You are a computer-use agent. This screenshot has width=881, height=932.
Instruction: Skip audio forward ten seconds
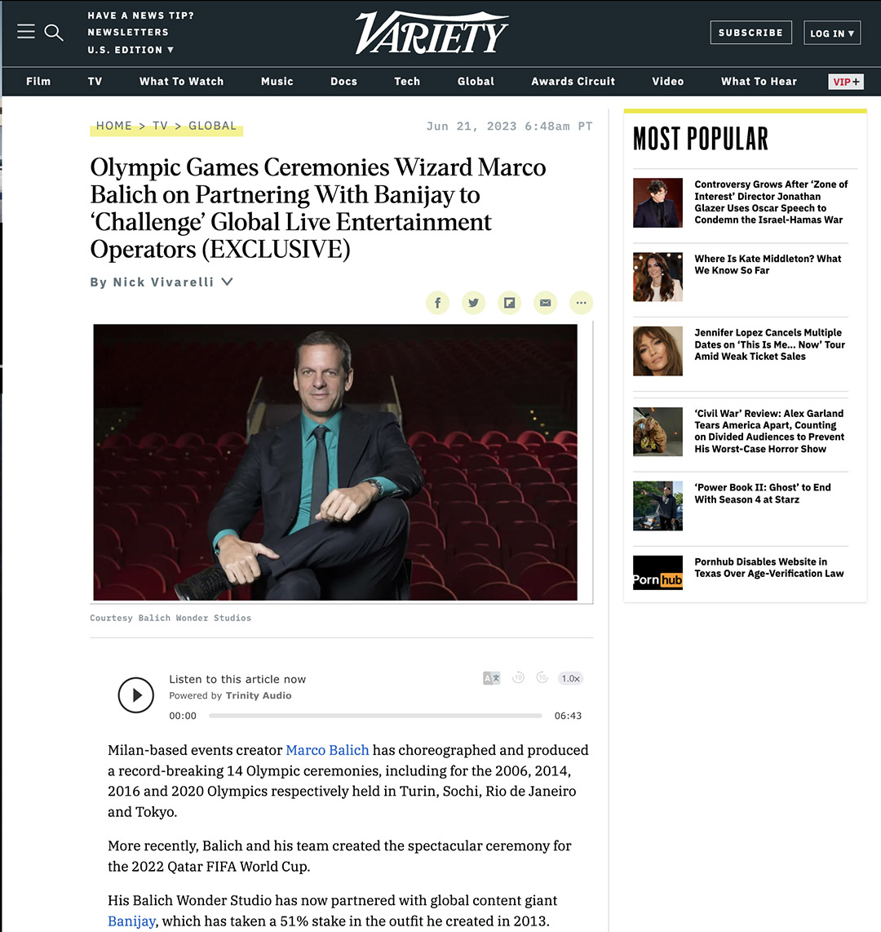coord(542,677)
